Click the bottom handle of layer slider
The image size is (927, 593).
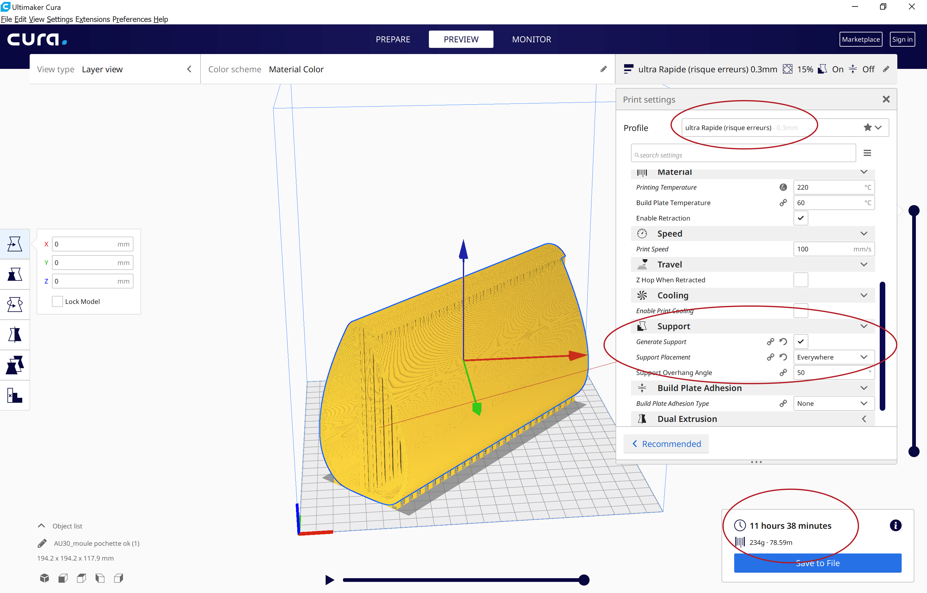(x=913, y=451)
